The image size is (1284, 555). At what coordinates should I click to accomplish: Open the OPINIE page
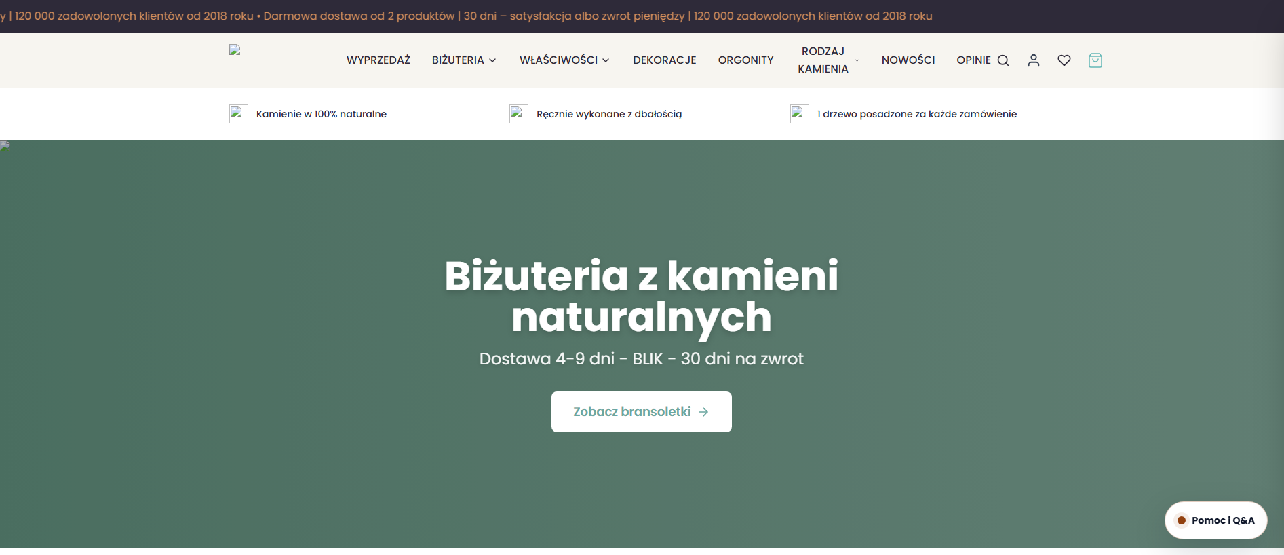tap(973, 60)
